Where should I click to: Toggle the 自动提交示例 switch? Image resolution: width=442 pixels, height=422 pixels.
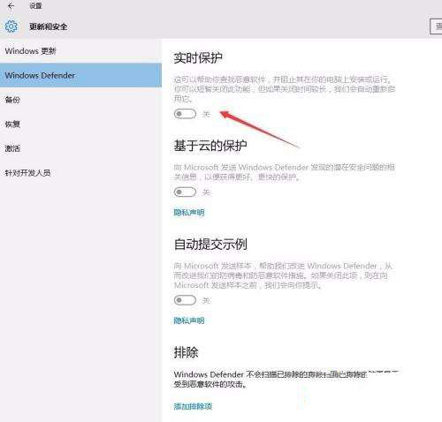coord(185,300)
